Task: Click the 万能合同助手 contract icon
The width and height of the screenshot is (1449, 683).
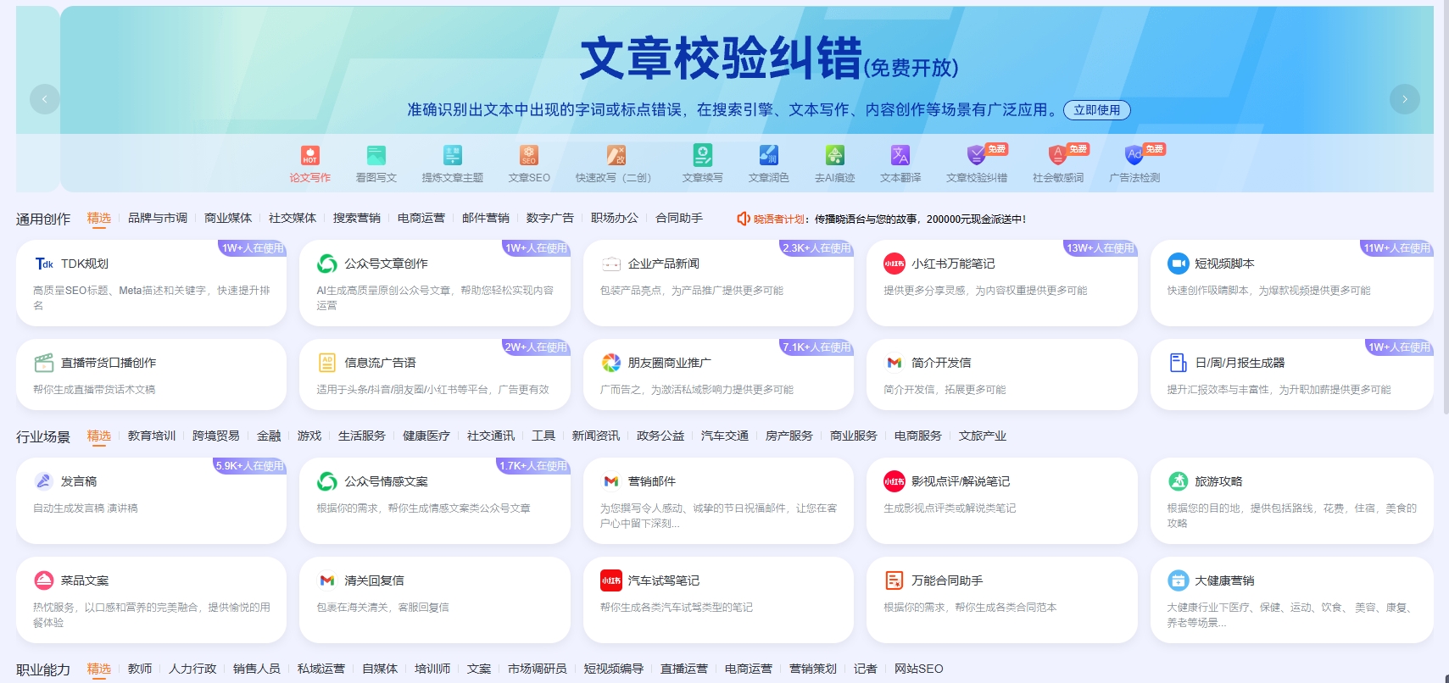Action: [894, 580]
